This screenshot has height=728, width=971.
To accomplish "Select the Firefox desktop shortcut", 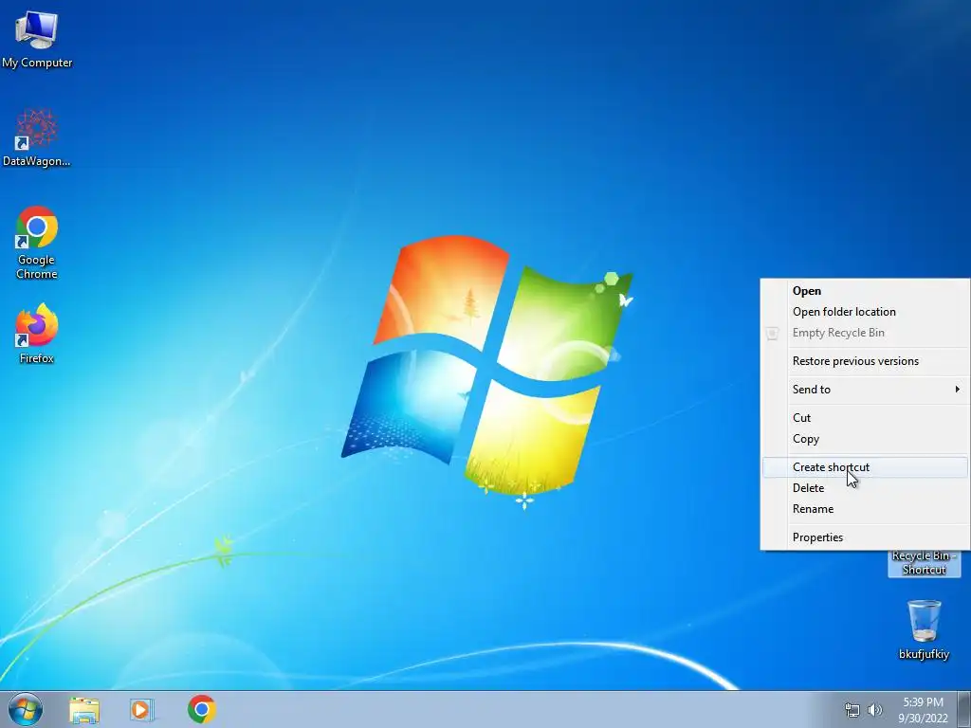I will click(37, 333).
